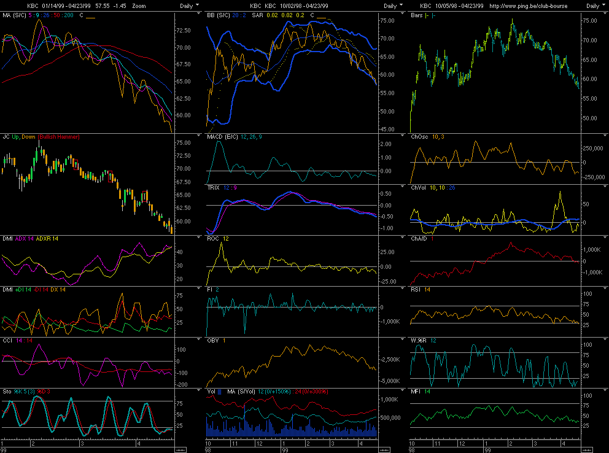Image resolution: width=609 pixels, height=453 pixels.
Task: Expand the MACD panel menu arrow
Action: pos(402,136)
